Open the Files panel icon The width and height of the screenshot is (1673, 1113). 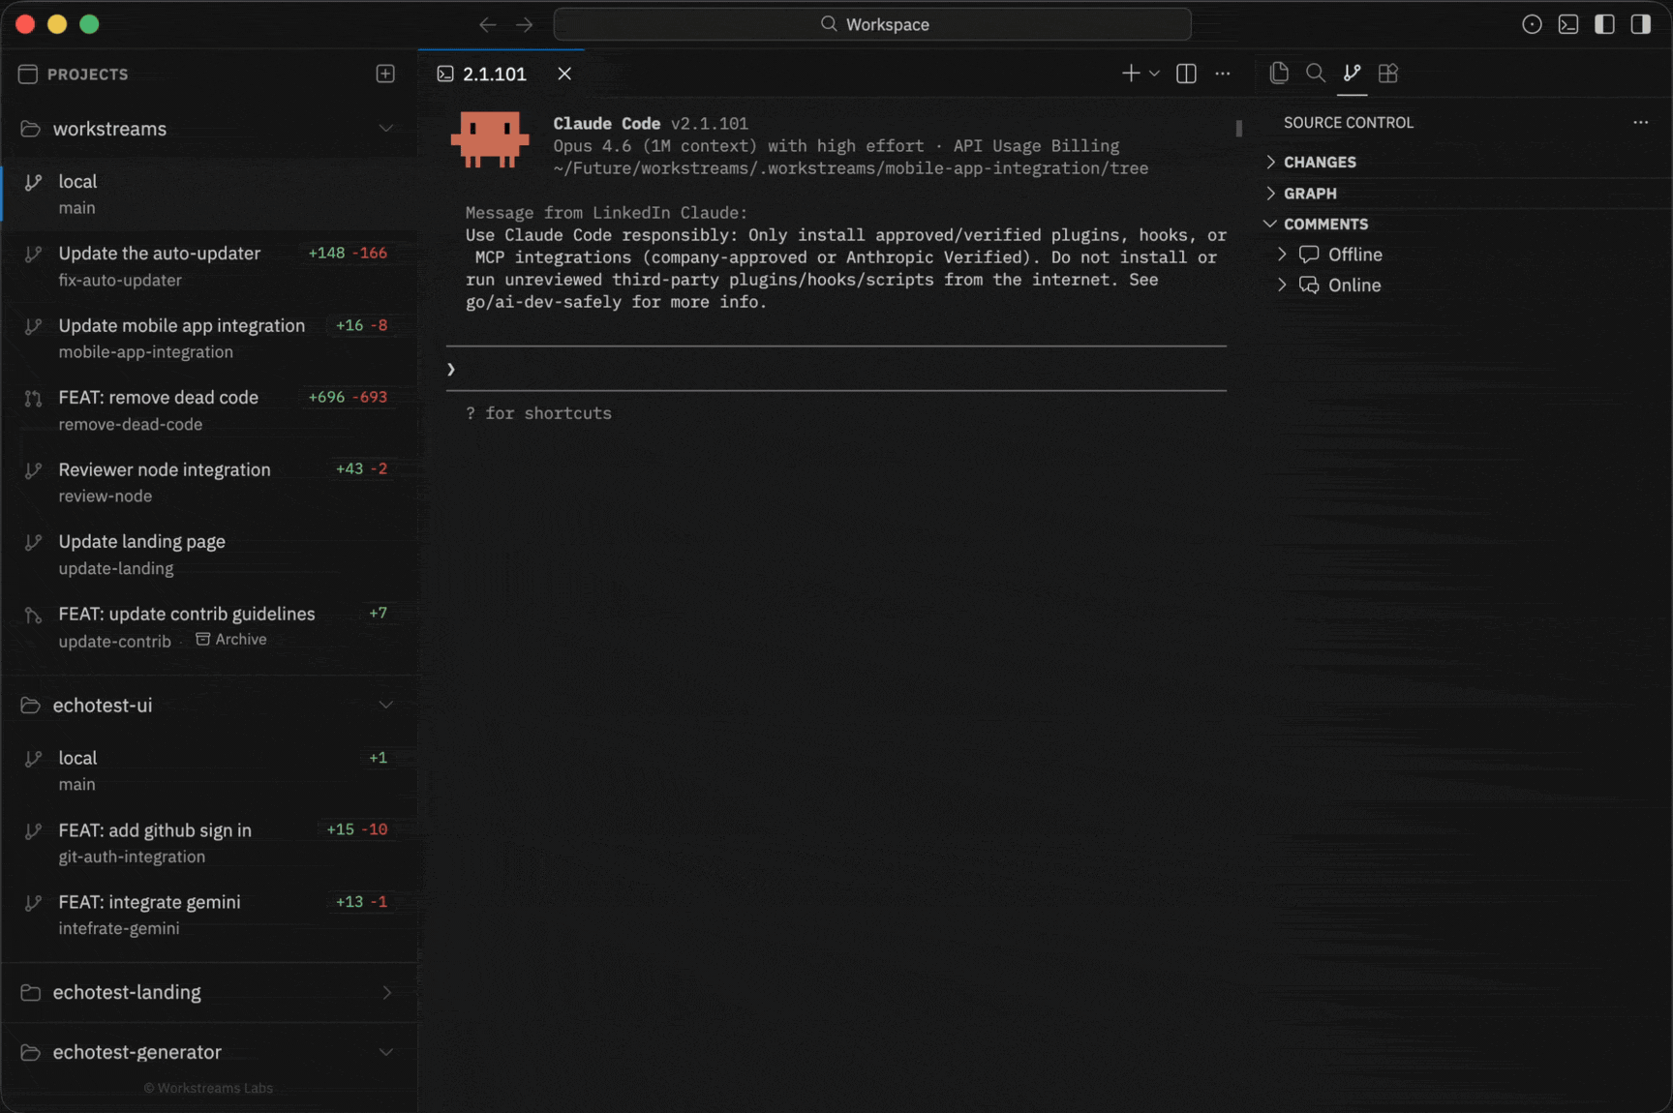pos(1279,73)
